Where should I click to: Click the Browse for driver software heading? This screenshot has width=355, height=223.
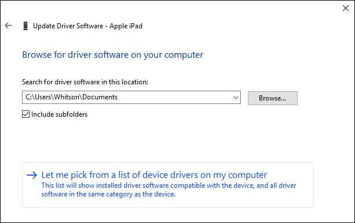pos(113,55)
